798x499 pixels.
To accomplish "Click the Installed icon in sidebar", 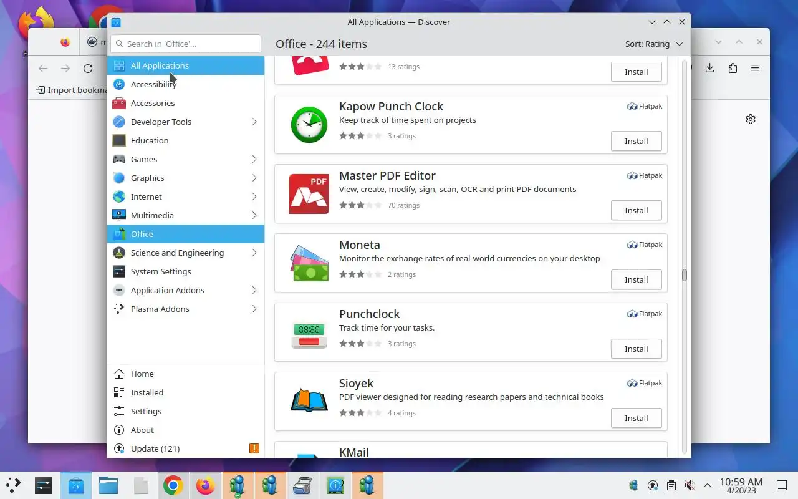I will click(119, 392).
